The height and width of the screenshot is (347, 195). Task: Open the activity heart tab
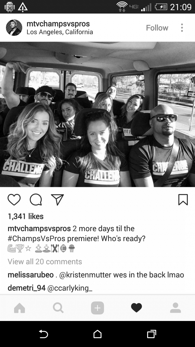[136, 308]
